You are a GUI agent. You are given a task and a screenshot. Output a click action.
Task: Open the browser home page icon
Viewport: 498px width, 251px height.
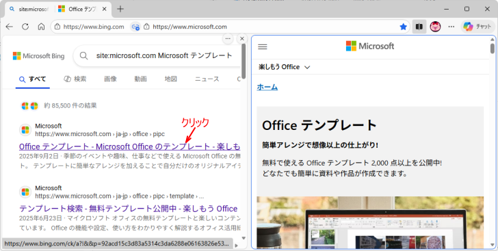click(x=41, y=27)
